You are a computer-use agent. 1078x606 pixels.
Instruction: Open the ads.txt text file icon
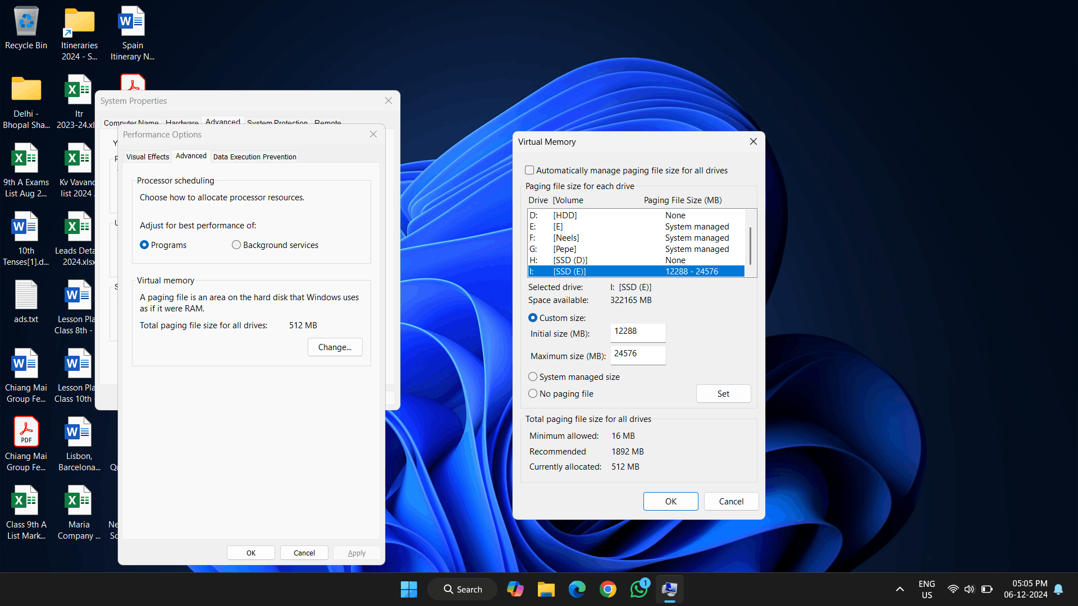(x=26, y=296)
